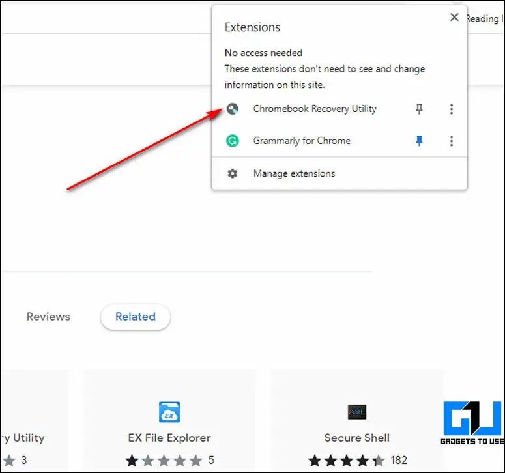Screen dimensions: 505x473
Task: Pin Chromebook Recovery Utility to toolbar
Action: coord(419,109)
